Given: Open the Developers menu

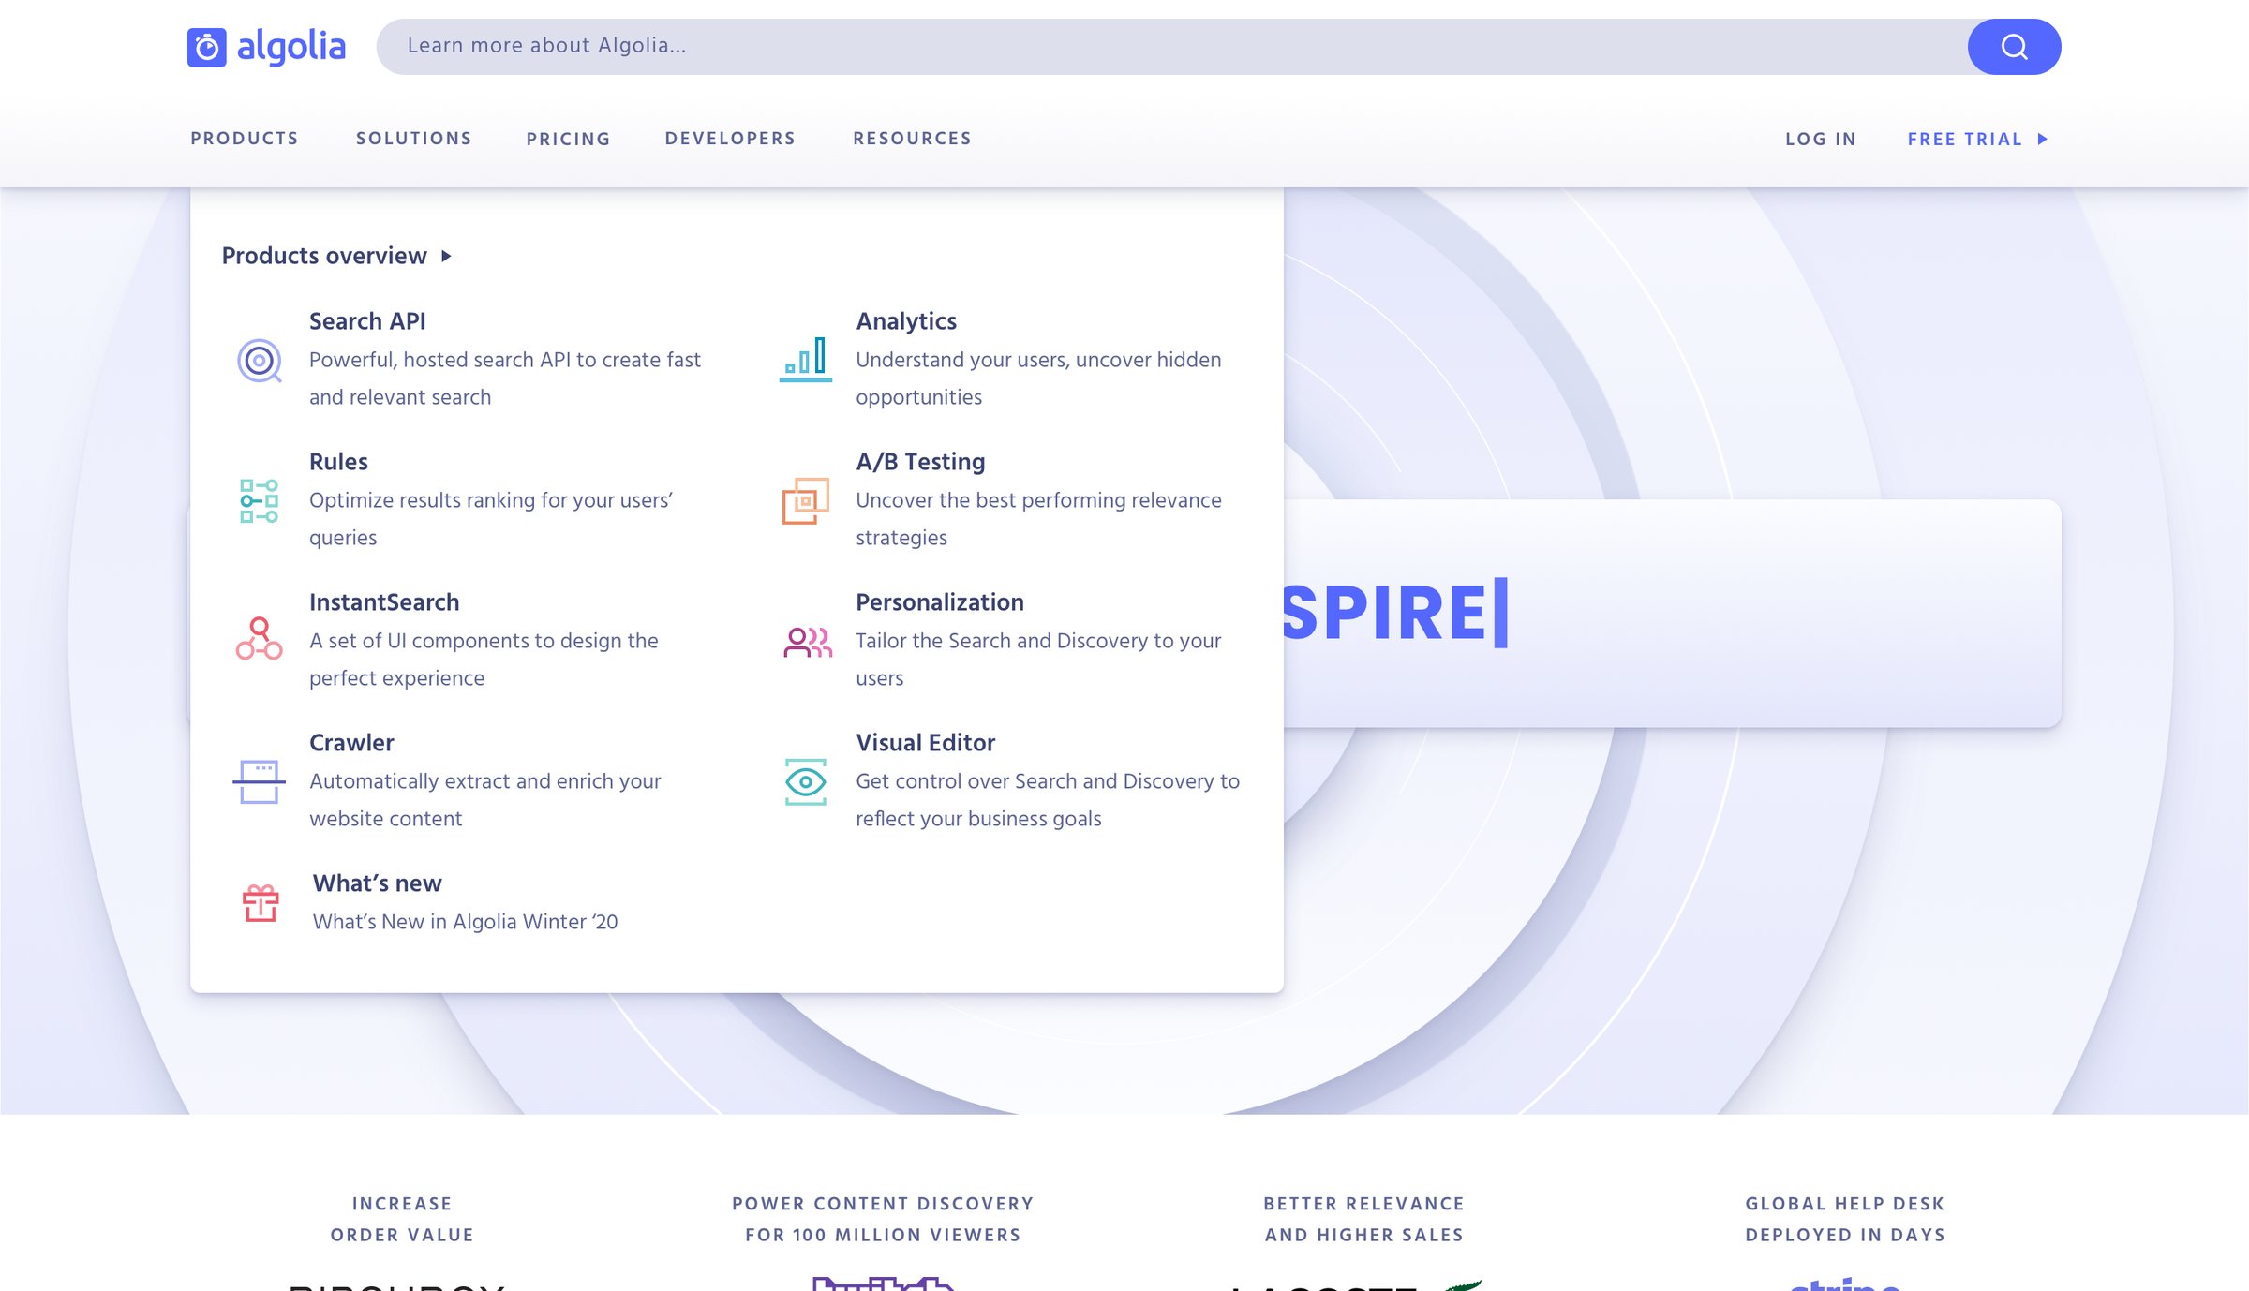Looking at the screenshot, I should click(x=731, y=139).
